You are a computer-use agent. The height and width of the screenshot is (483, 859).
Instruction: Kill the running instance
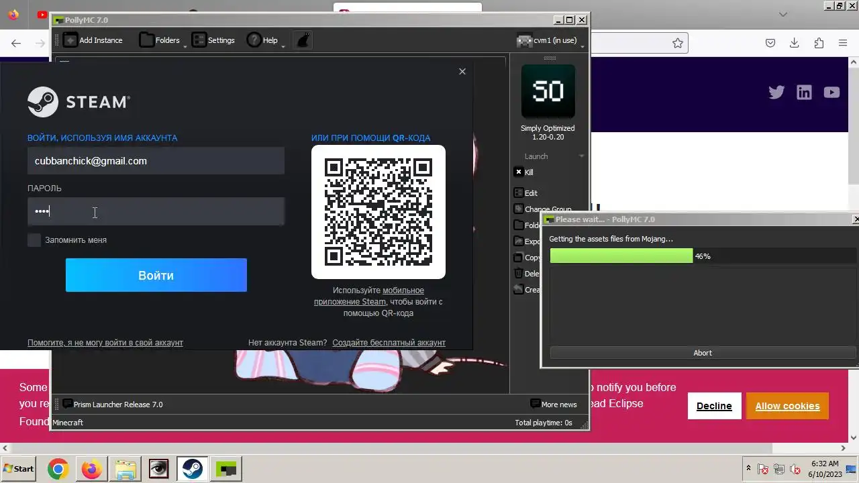point(523,172)
